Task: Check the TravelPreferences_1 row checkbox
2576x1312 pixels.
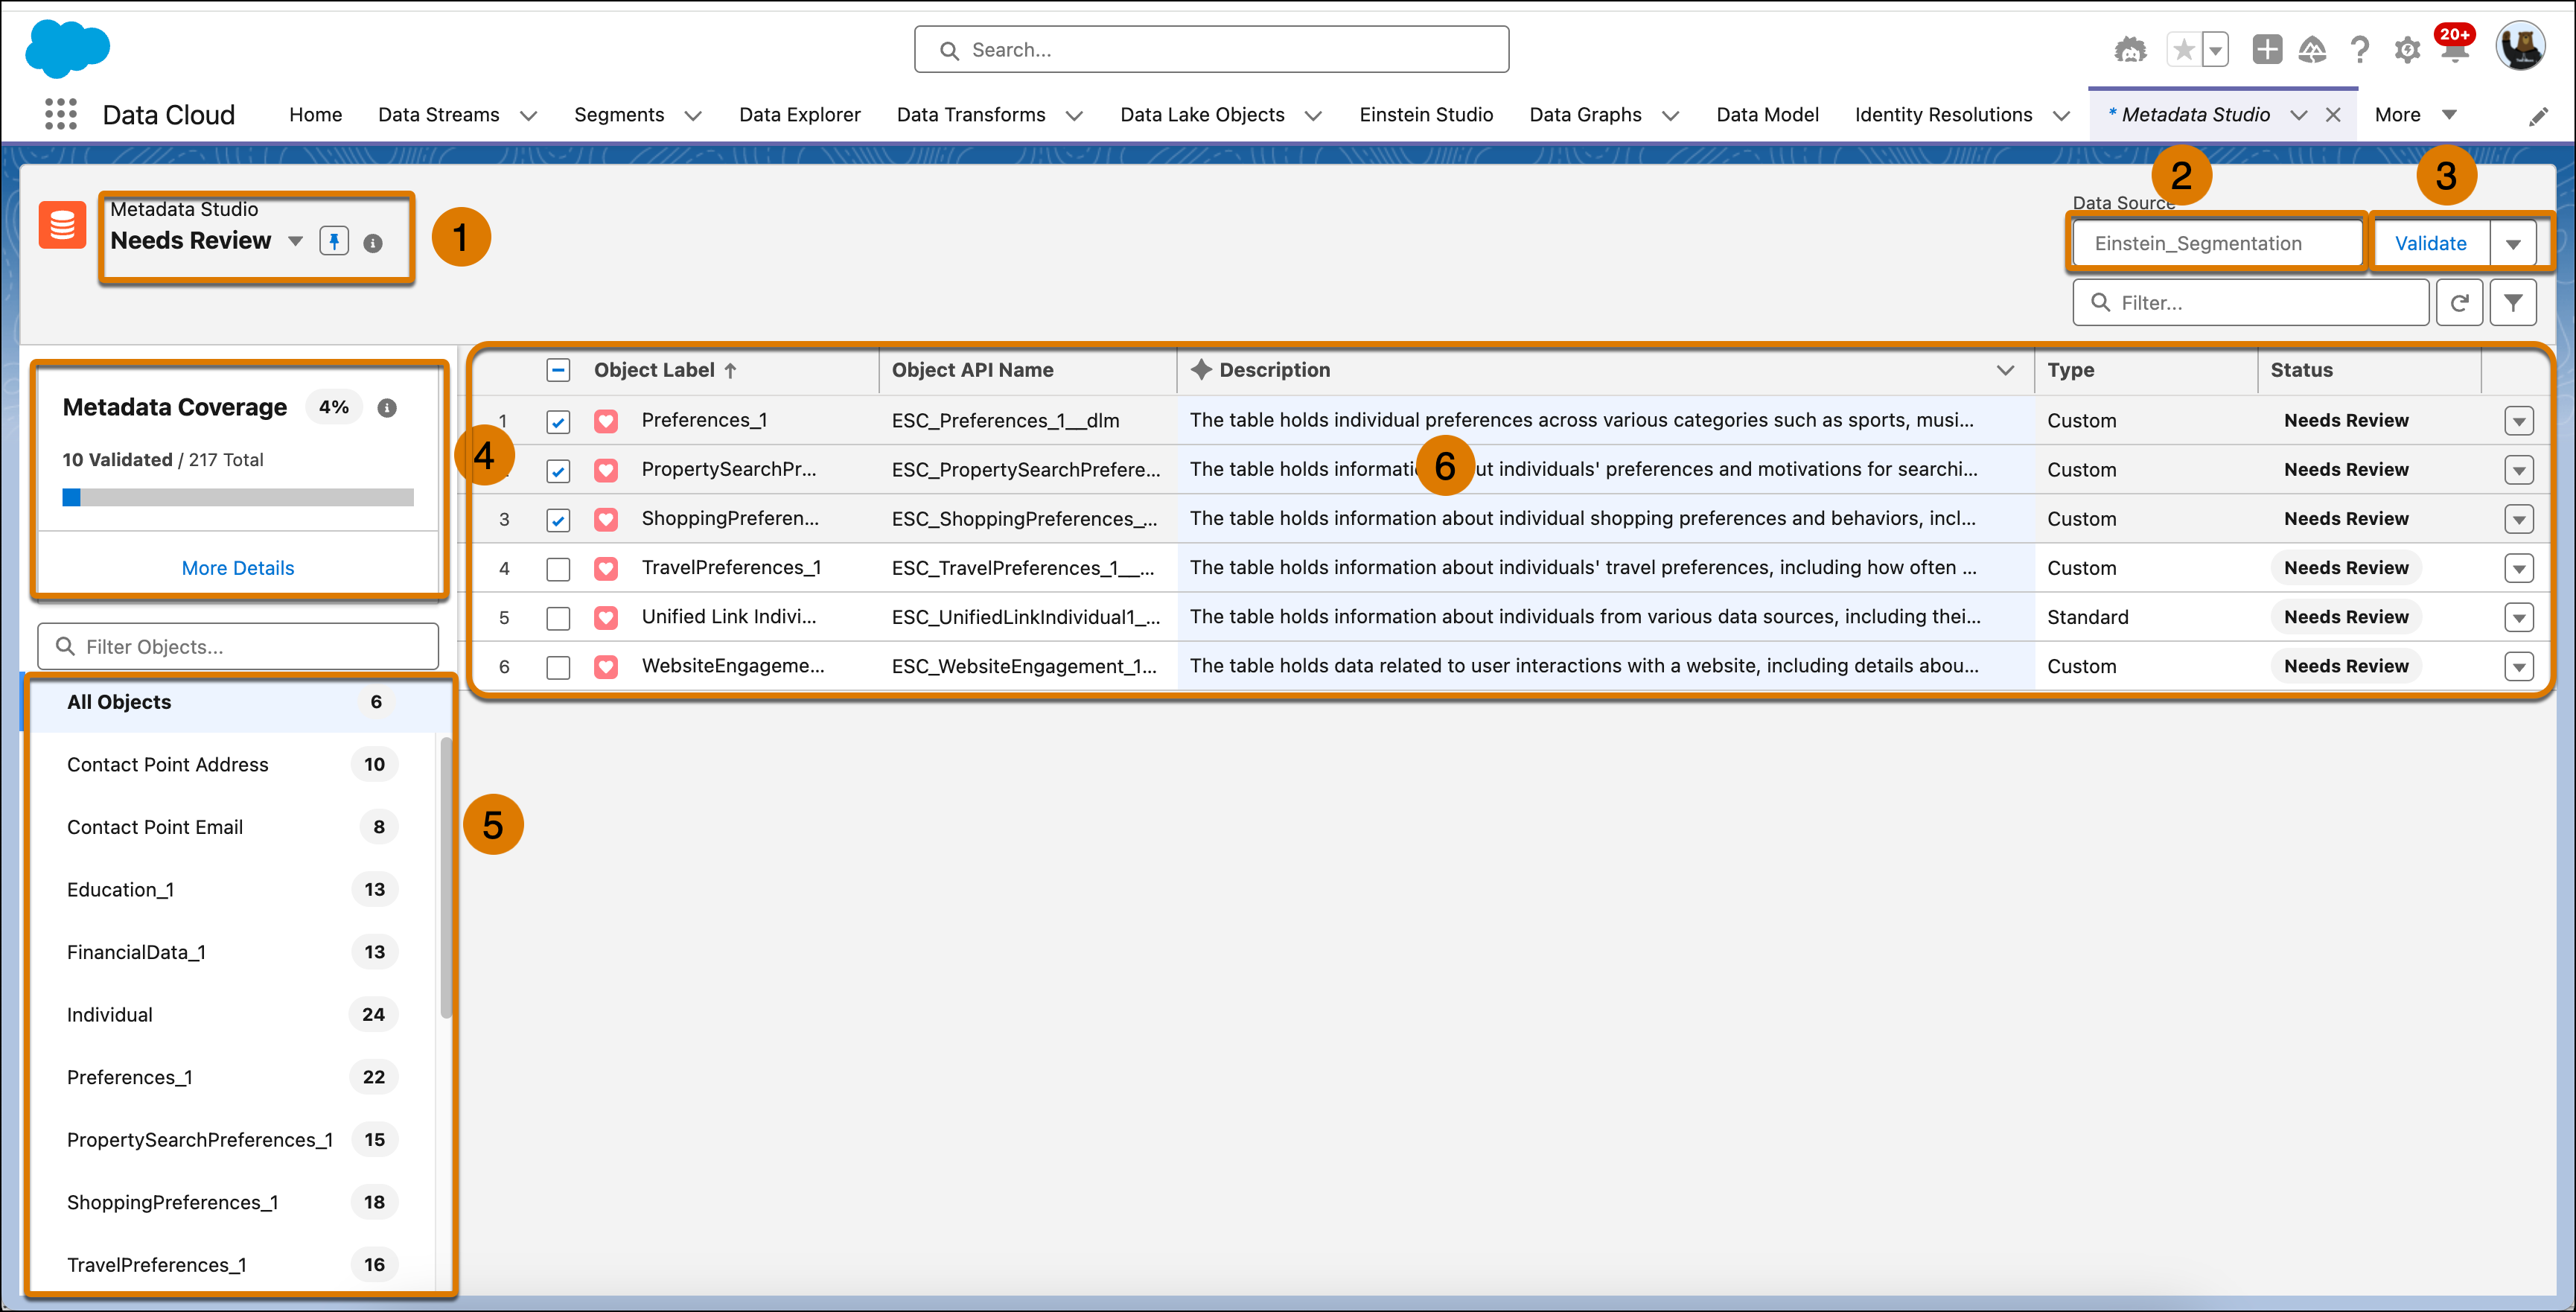Action: [x=558, y=569]
